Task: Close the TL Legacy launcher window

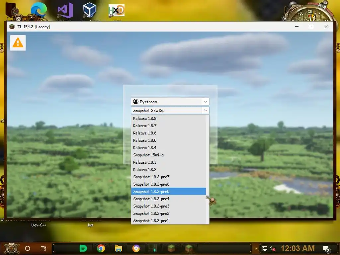Action: [x=326, y=27]
